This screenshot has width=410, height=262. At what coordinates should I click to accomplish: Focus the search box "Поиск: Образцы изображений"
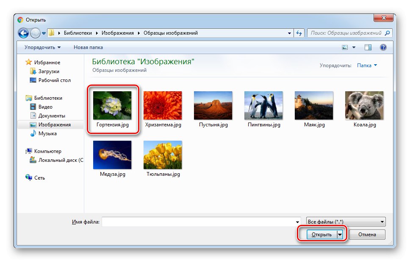pos(349,33)
